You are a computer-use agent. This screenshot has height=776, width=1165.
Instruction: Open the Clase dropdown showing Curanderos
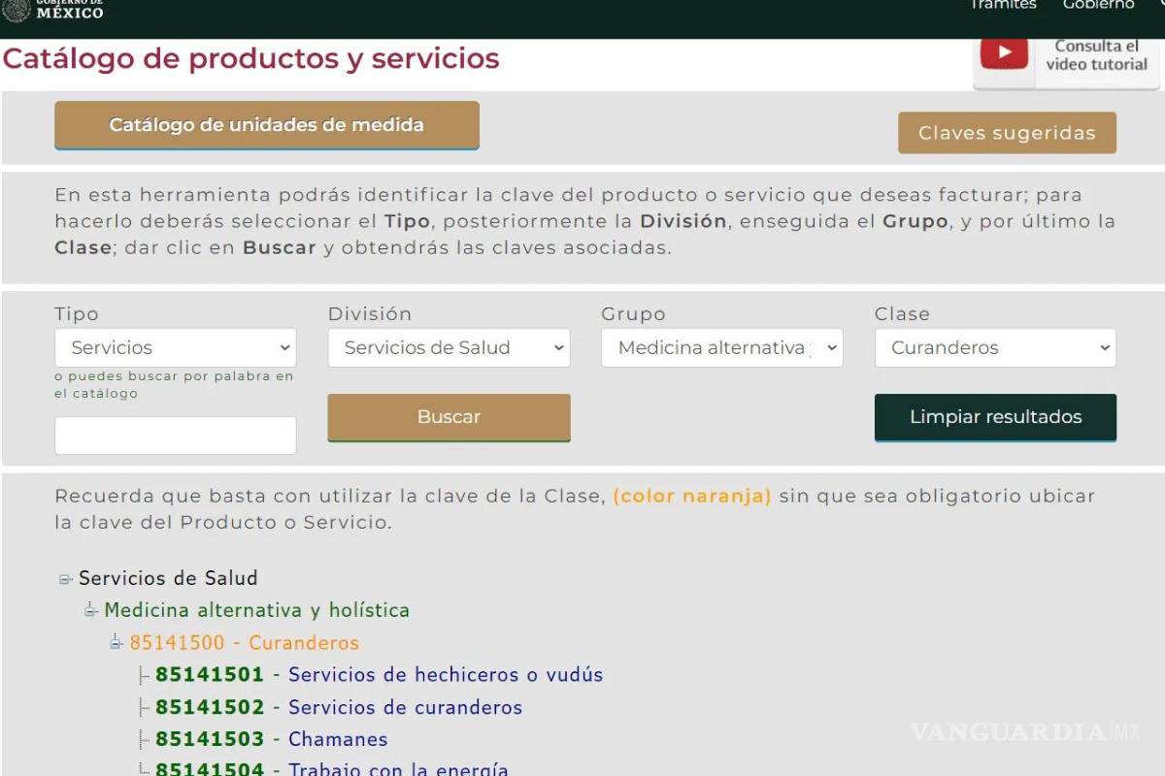coord(995,347)
